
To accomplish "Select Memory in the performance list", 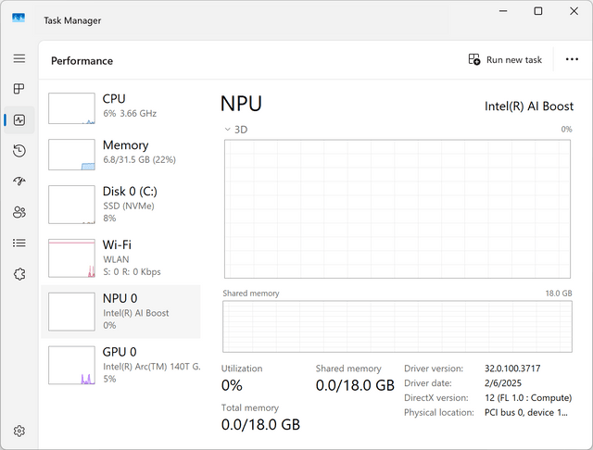I will coord(120,154).
